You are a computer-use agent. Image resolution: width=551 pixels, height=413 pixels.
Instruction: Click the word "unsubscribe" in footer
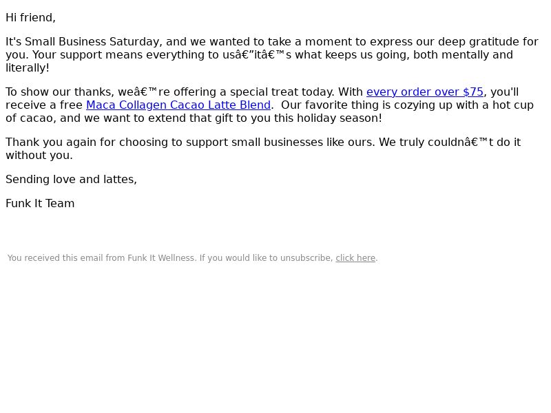306,258
